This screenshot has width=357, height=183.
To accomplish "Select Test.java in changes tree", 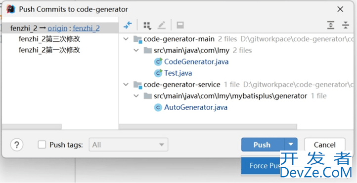I will [x=178, y=73].
